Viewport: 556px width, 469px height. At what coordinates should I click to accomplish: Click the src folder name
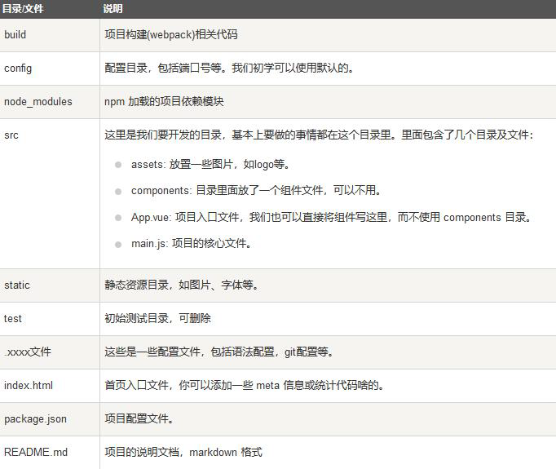[11, 135]
